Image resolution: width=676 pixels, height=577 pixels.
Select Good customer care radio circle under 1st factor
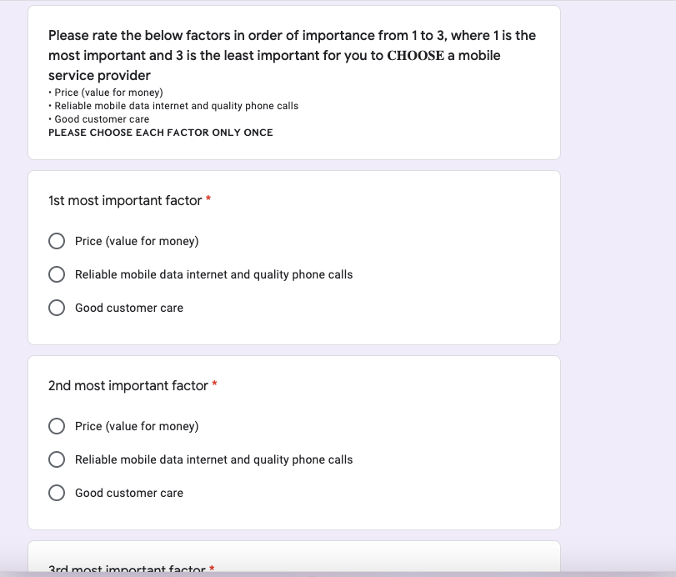57,308
